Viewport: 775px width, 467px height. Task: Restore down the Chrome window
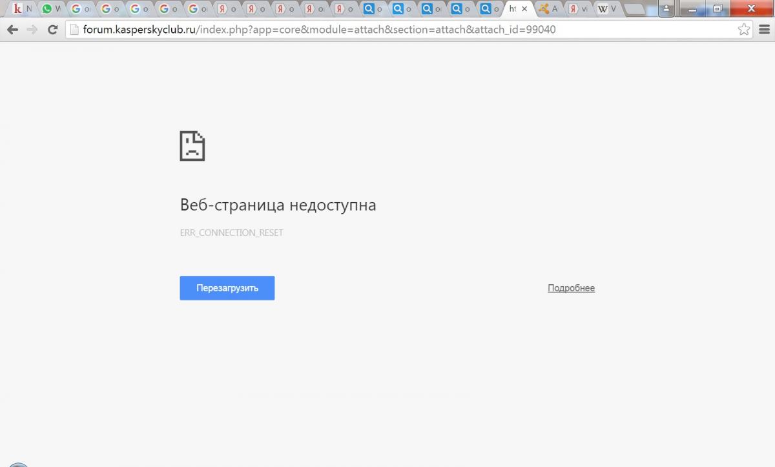pos(718,8)
